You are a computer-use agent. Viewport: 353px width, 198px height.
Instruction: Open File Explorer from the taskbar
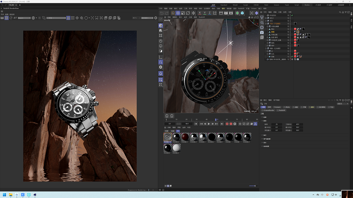[x=11, y=195]
